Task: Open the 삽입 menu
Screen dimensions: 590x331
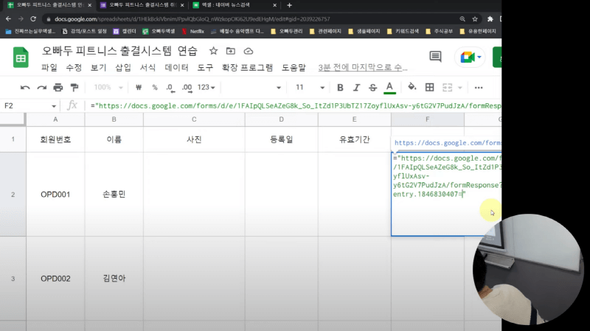Action: [x=123, y=68]
